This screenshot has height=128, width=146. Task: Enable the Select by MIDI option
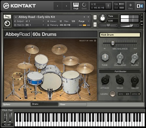[x=88, y=41]
